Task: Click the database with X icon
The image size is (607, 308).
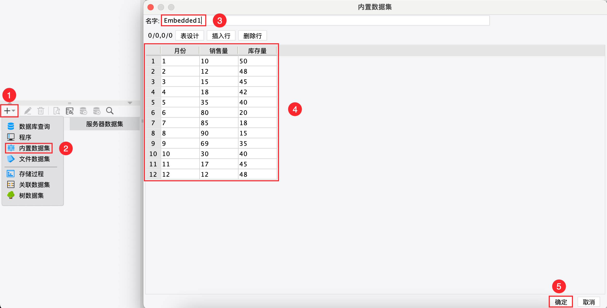Action: 97,111
